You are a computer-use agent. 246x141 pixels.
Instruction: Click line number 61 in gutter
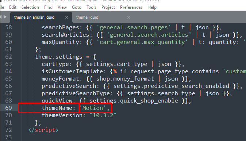click(9, 49)
